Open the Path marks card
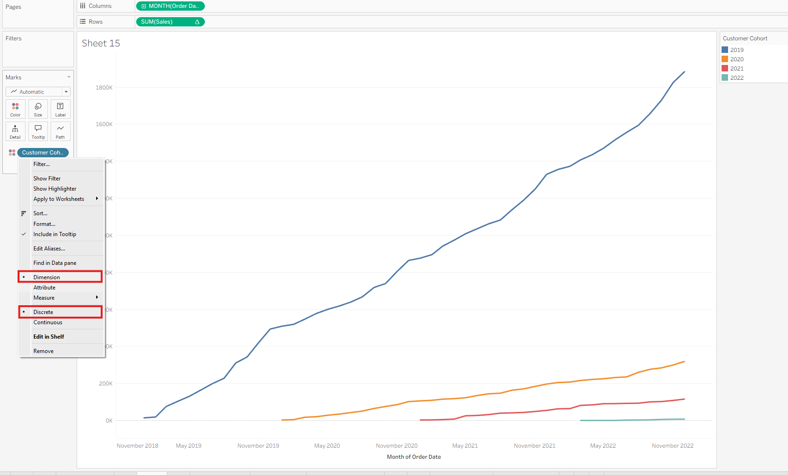The width and height of the screenshot is (788, 475). point(60,131)
